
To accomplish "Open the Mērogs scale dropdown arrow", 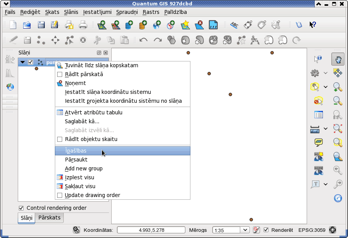I will point(245,230).
